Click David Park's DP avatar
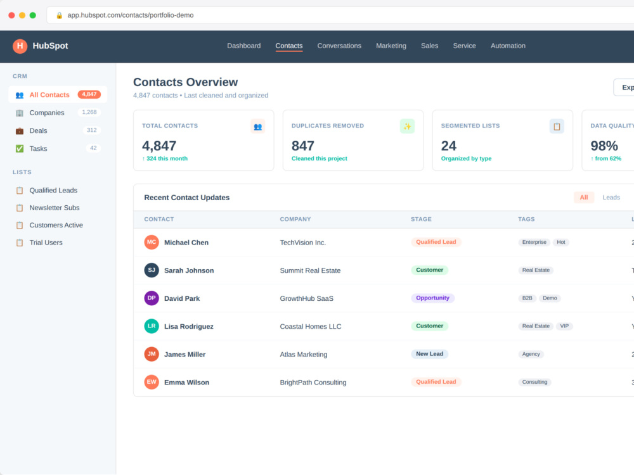The width and height of the screenshot is (634, 475). [152, 298]
